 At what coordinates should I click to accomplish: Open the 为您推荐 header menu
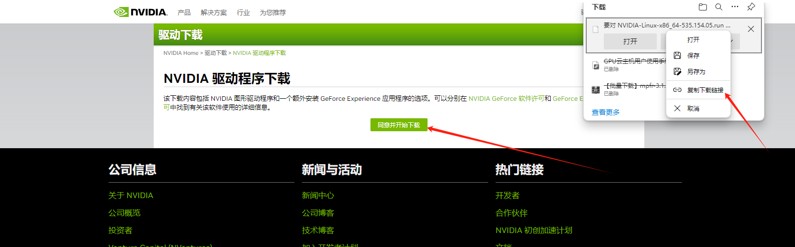point(273,12)
